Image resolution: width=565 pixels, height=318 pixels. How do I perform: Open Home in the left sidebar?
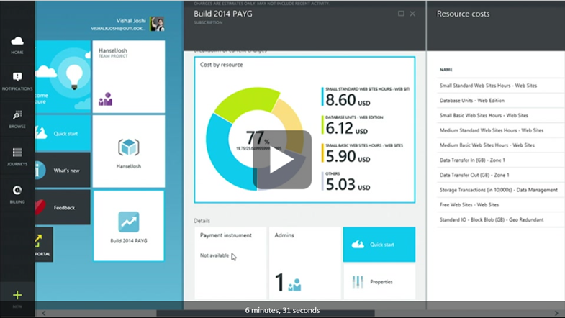17,45
